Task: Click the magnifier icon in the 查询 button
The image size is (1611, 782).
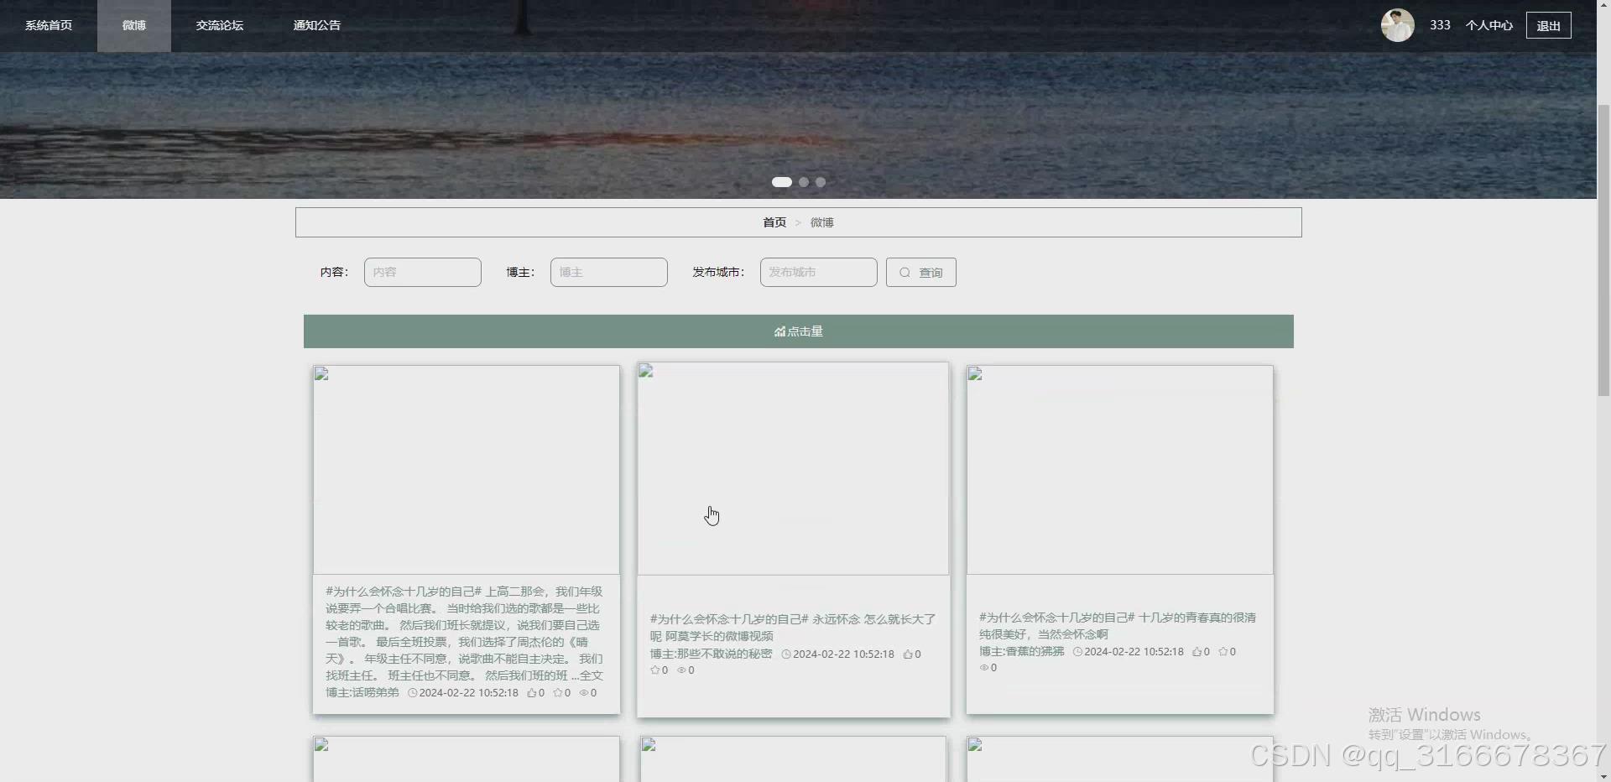Action: tap(905, 273)
